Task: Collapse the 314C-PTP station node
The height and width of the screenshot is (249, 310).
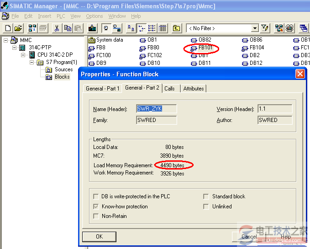Action: [15, 48]
